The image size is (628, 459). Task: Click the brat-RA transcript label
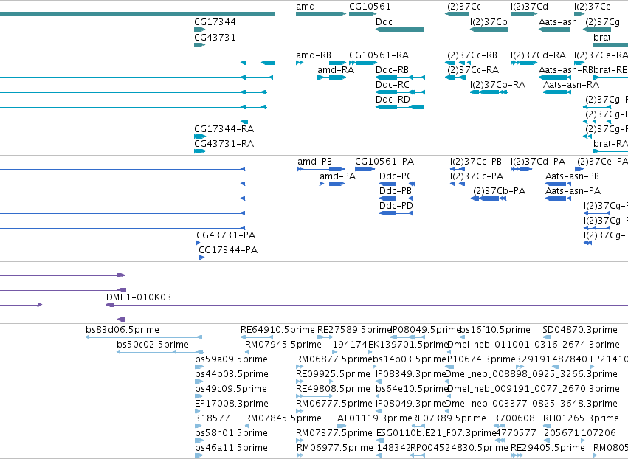pyautogui.click(x=610, y=144)
